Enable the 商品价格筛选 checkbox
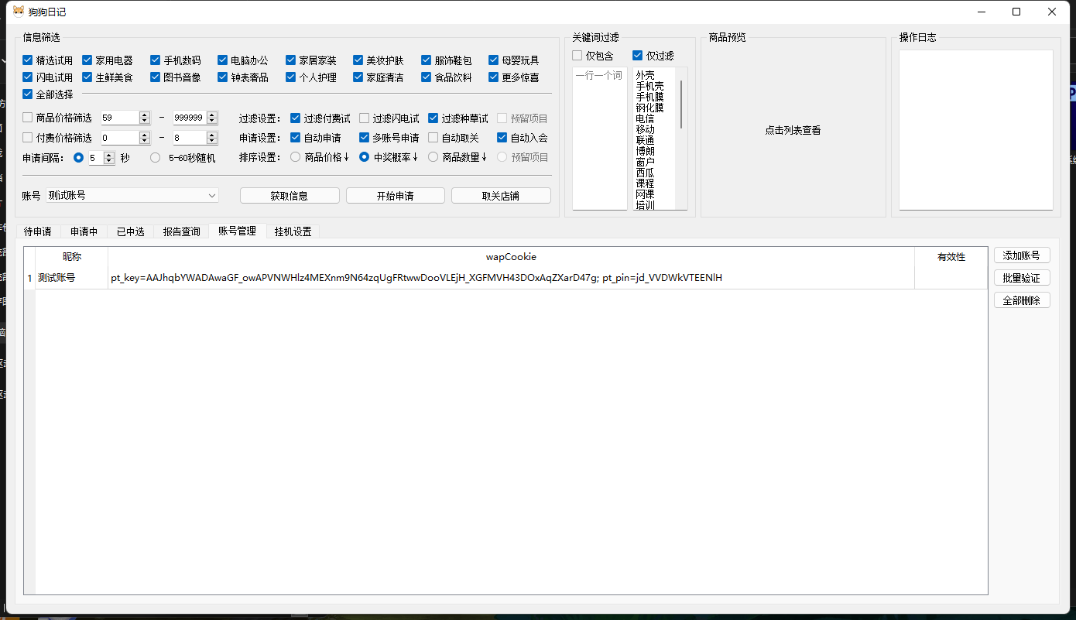This screenshot has width=1076, height=620. [x=28, y=118]
